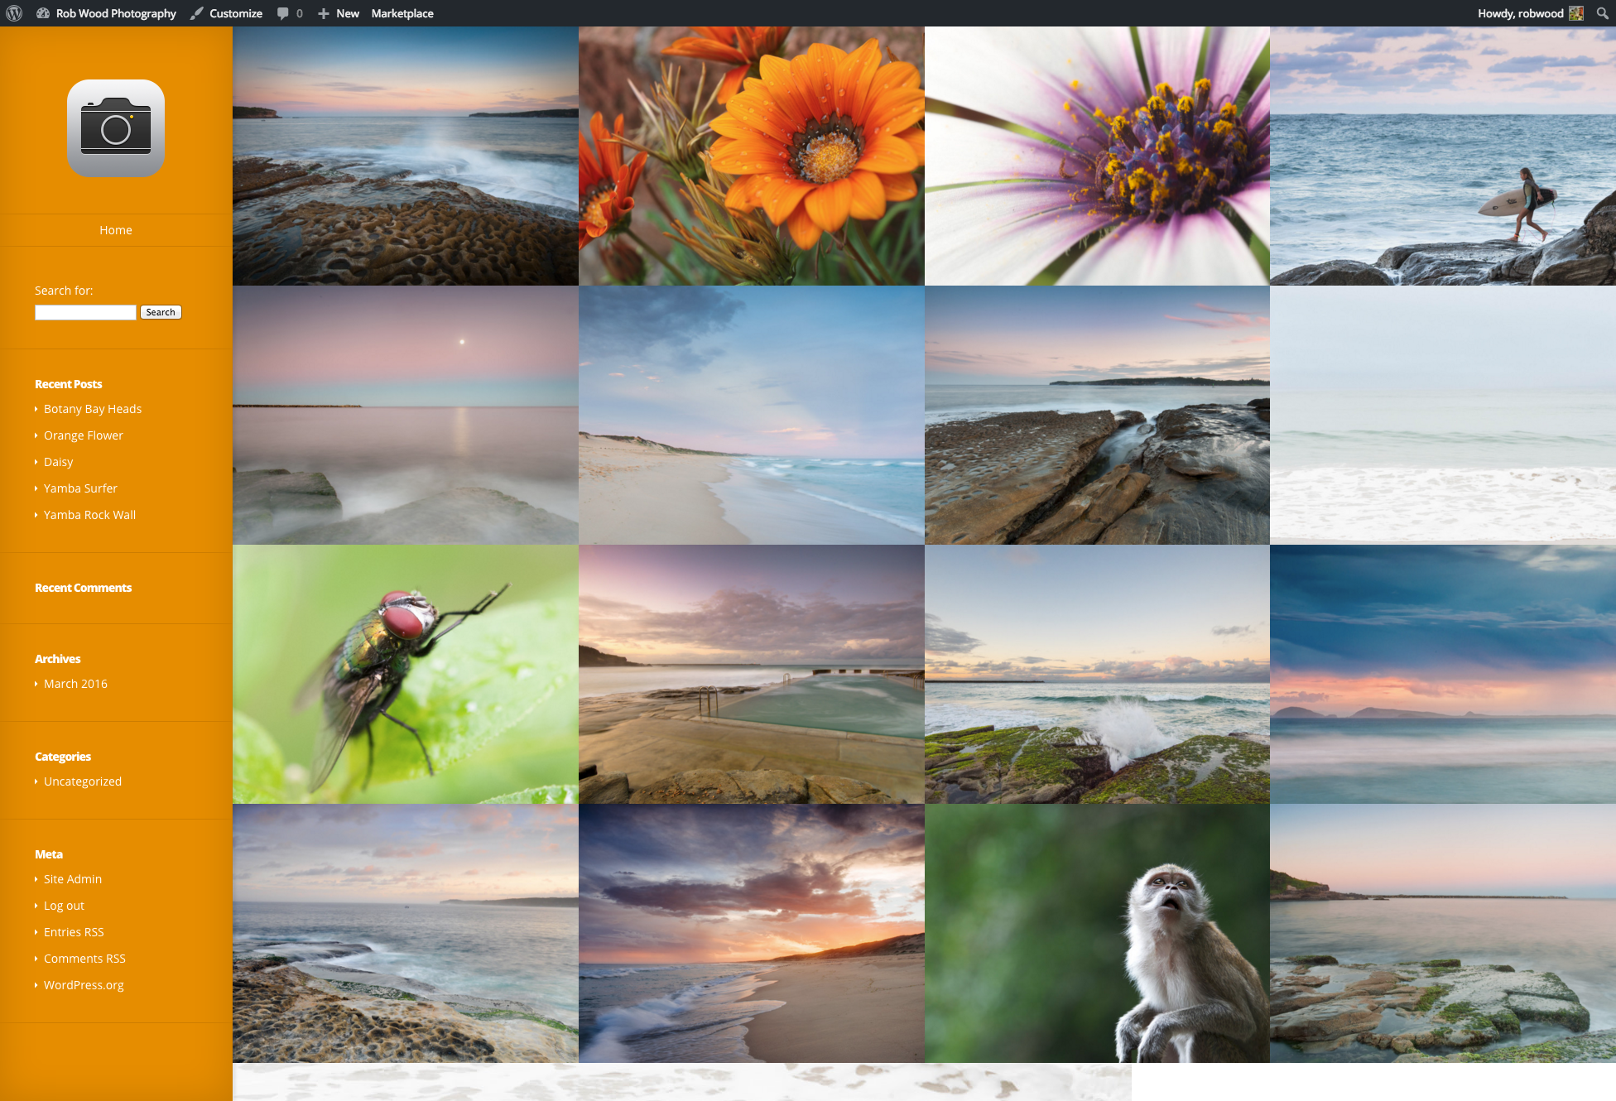Click the robwood avatar image
This screenshot has height=1101, width=1616.
point(1576,13)
